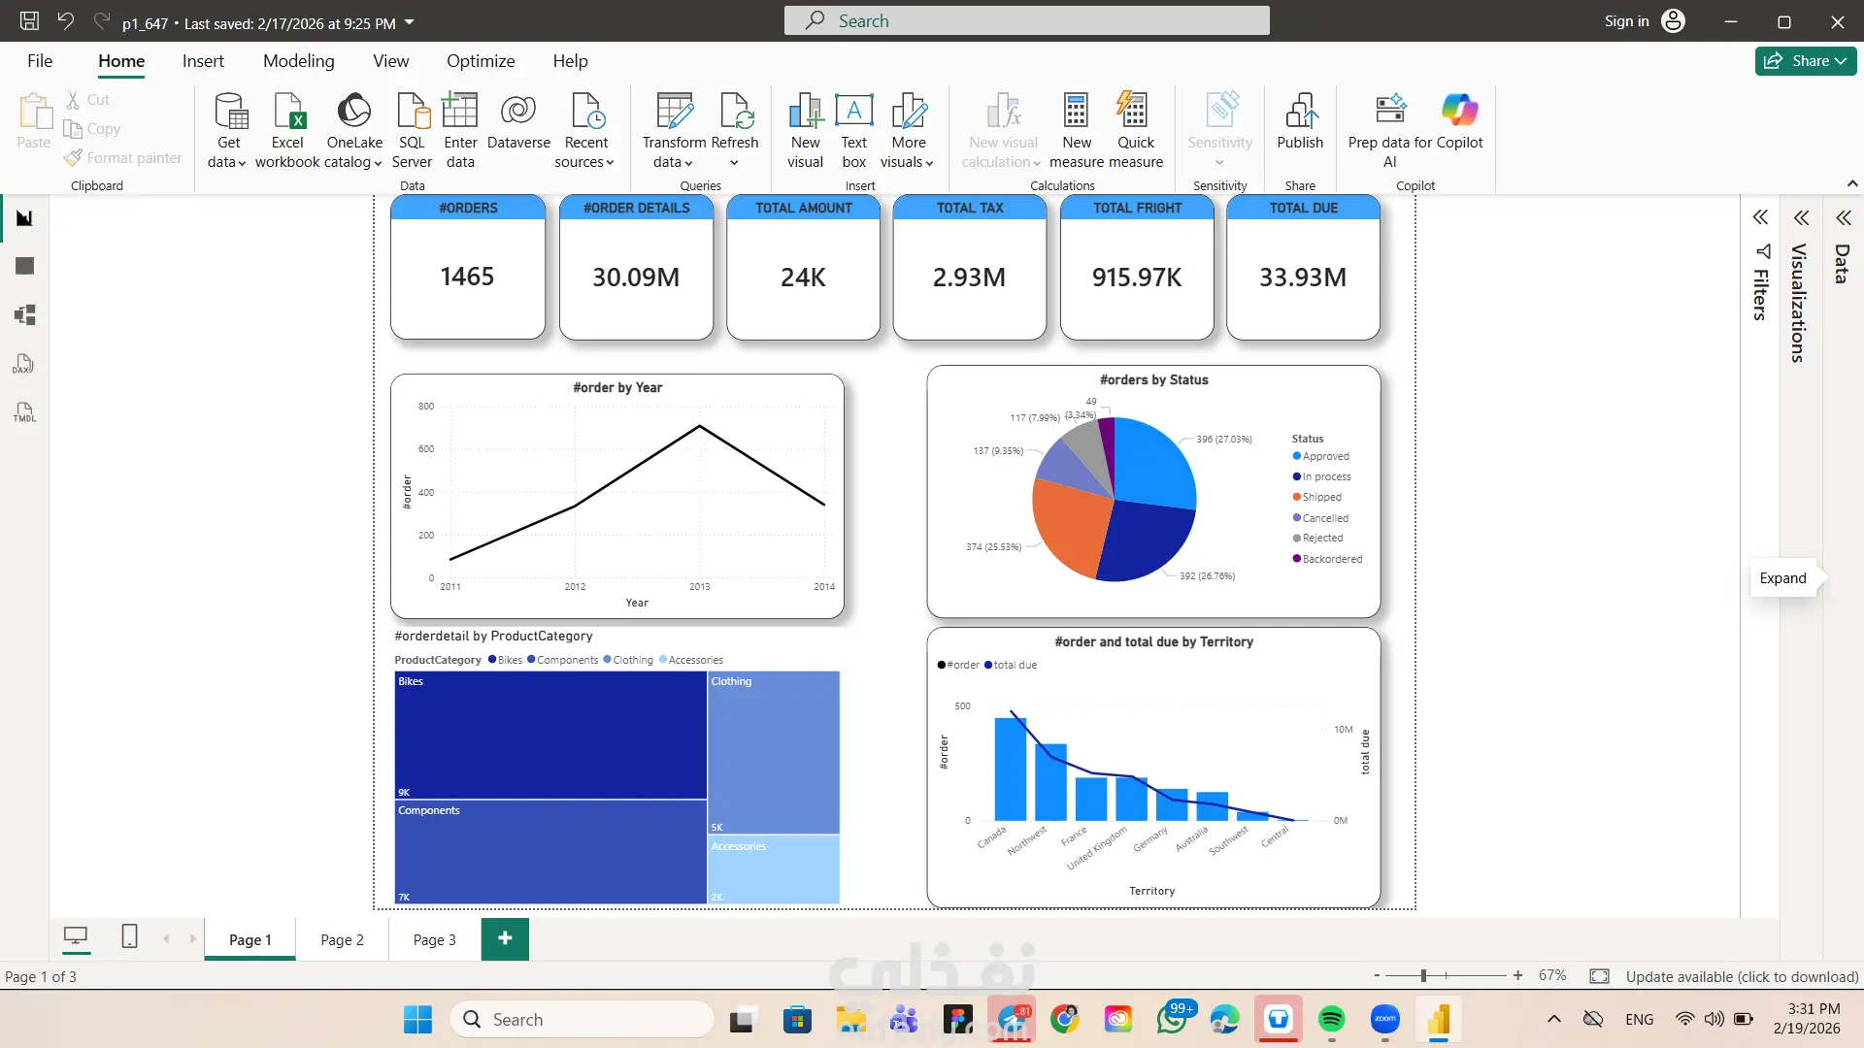The width and height of the screenshot is (1864, 1048).
Task: Open DAX query view icon
Action: (24, 364)
